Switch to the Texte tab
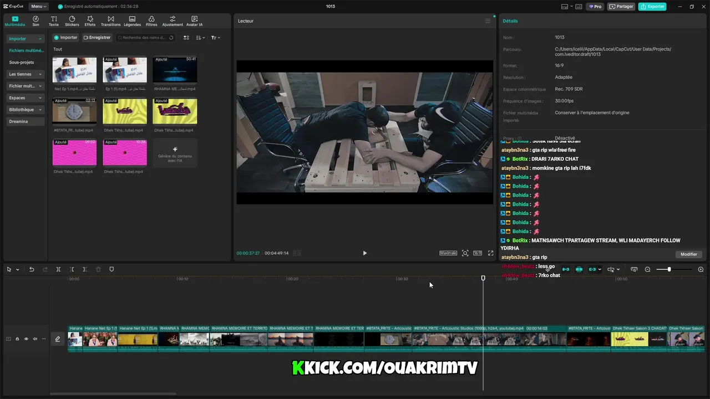This screenshot has width=710, height=399. pos(54,21)
